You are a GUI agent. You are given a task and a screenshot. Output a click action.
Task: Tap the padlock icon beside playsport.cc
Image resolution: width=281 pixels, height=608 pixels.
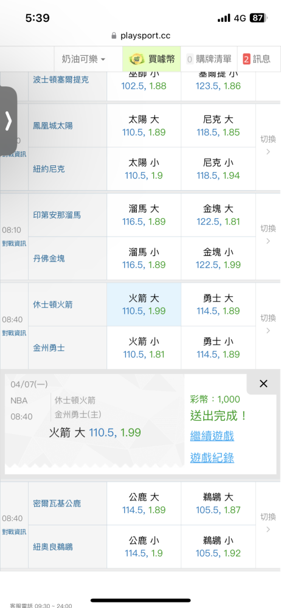click(114, 36)
